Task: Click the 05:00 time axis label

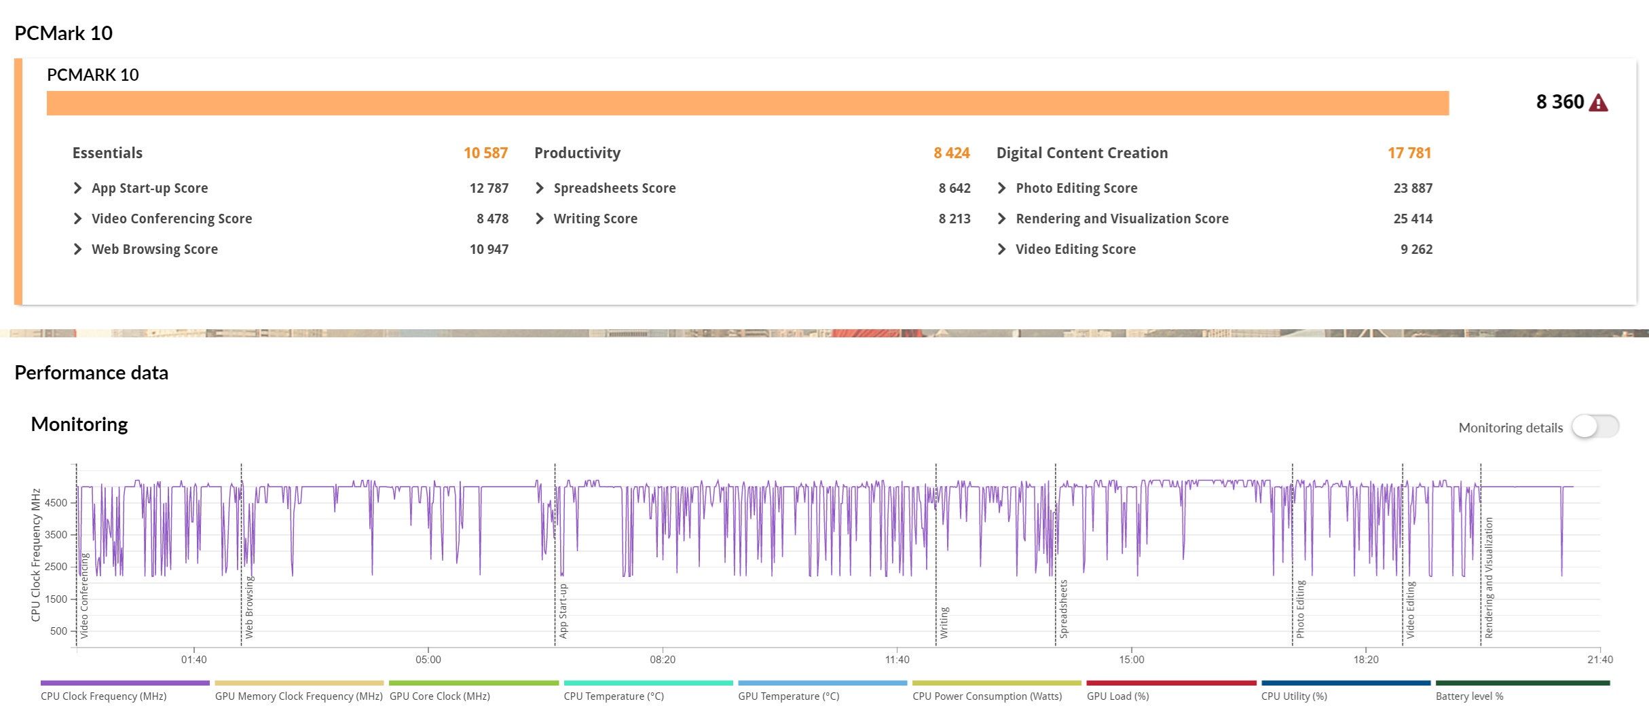Action: point(428,660)
